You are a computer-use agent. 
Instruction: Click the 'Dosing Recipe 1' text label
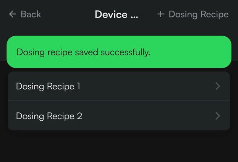click(48, 86)
